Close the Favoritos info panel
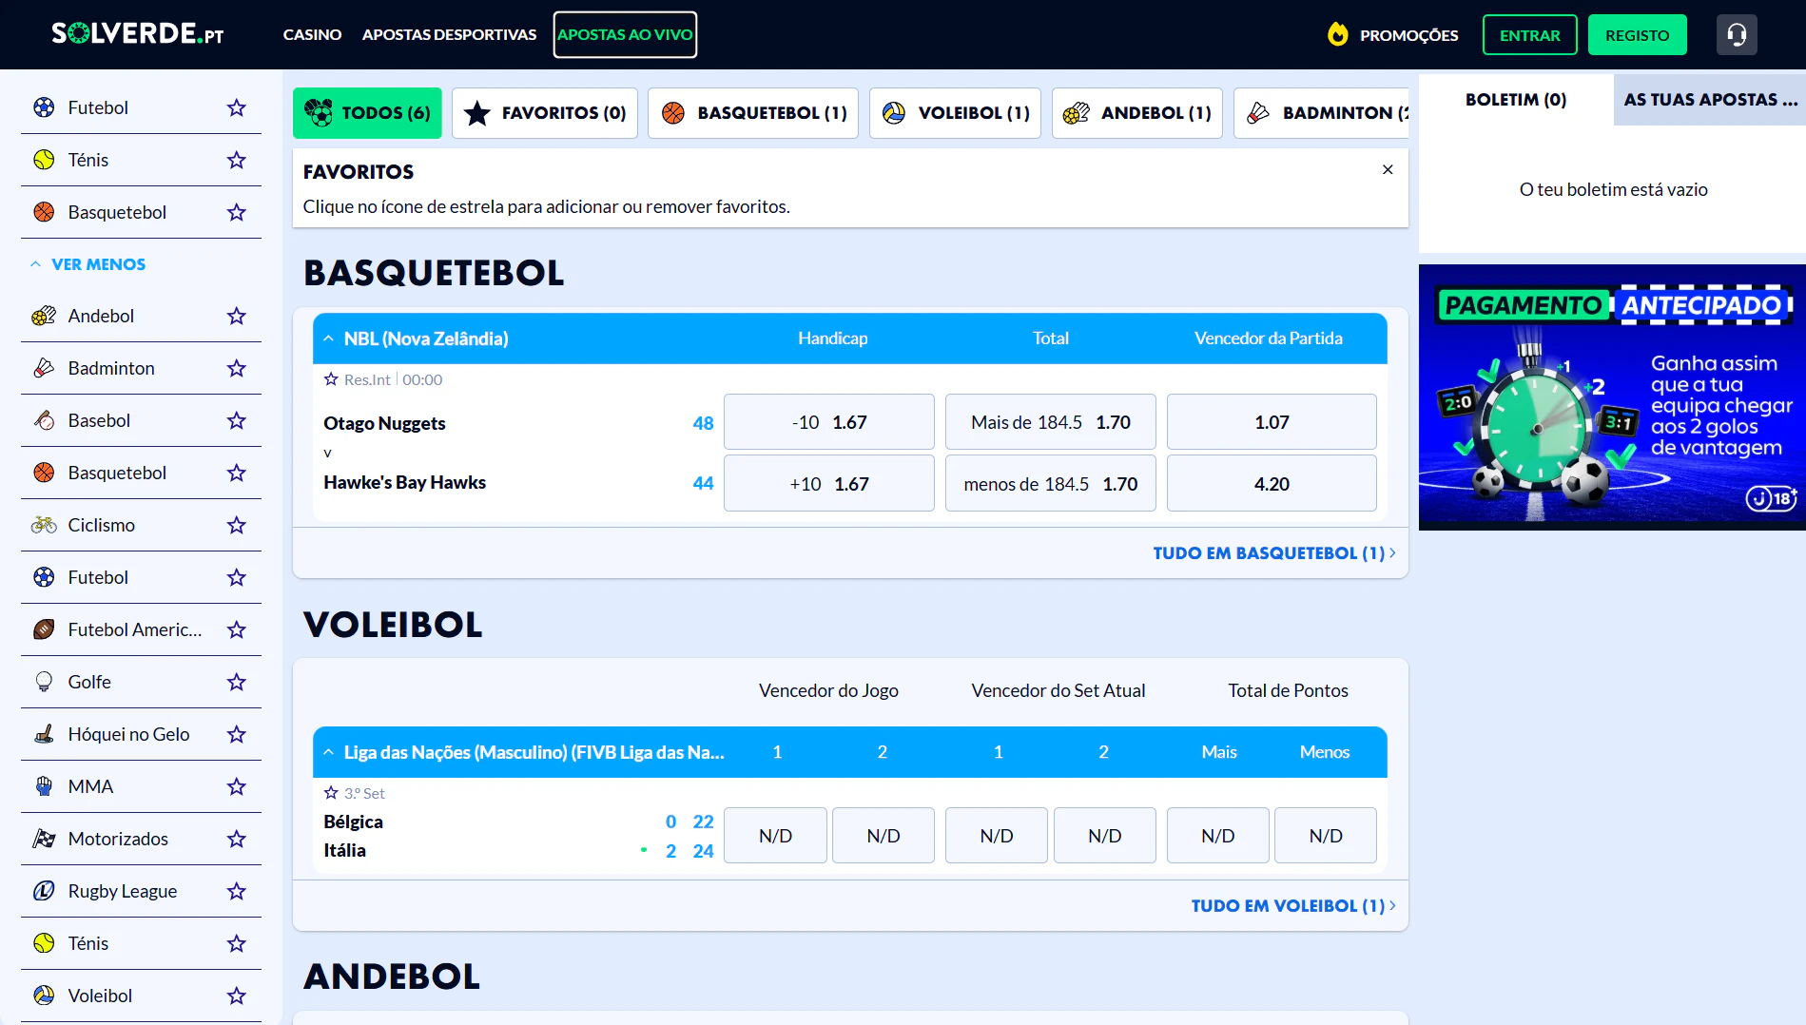The width and height of the screenshot is (1806, 1025). (1388, 169)
